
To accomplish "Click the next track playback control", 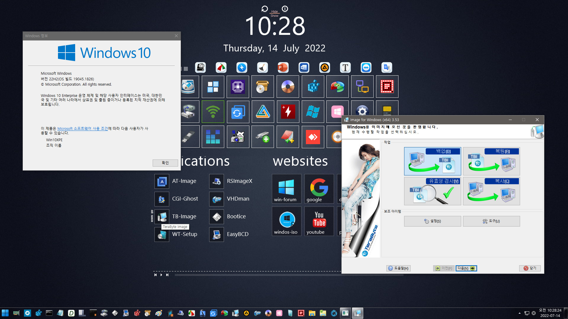I will coord(167,275).
